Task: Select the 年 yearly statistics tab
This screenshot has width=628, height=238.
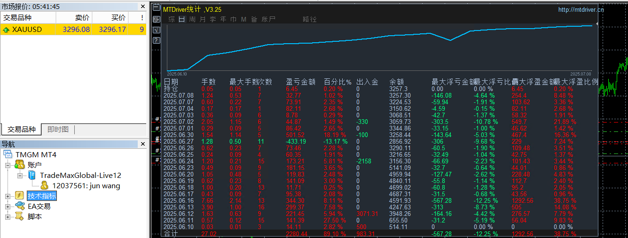Action: [223, 19]
